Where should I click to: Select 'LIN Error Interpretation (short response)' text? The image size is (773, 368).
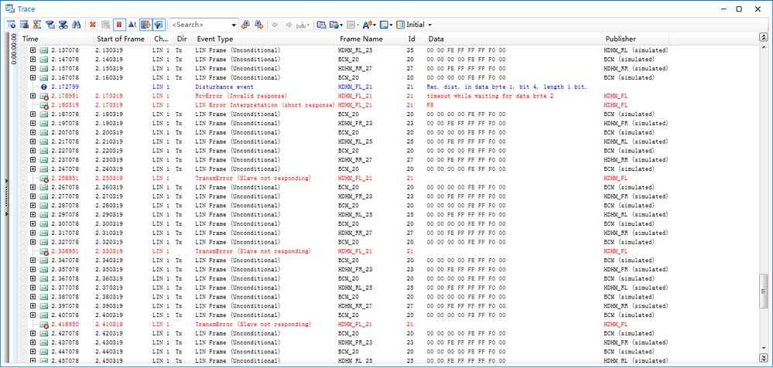pyautogui.click(x=265, y=105)
